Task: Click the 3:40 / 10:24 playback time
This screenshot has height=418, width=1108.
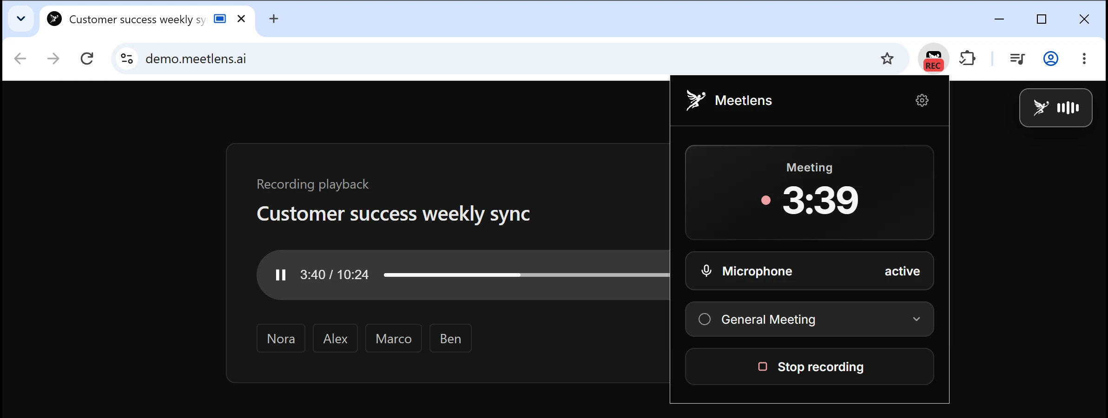Action: point(334,275)
